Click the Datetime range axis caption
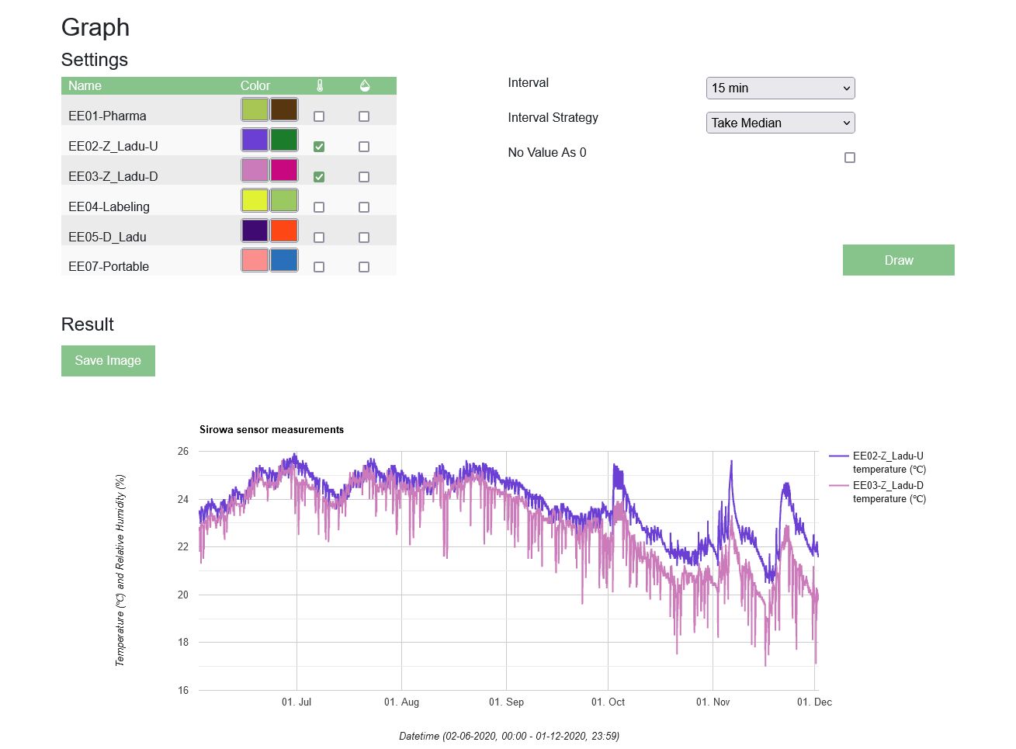This screenshot has height=749, width=1016. pos(509,736)
